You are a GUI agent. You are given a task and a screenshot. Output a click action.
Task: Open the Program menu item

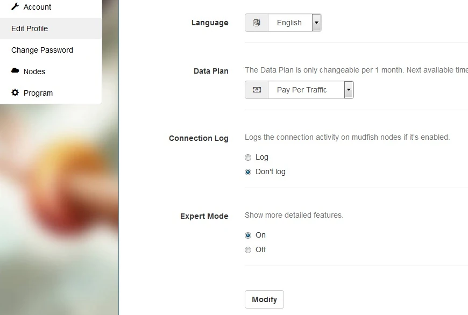click(38, 93)
